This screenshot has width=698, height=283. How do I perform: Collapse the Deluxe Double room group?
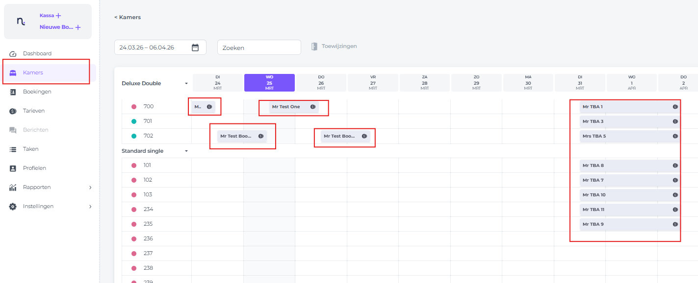pyautogui.click(x=186, y=84)
